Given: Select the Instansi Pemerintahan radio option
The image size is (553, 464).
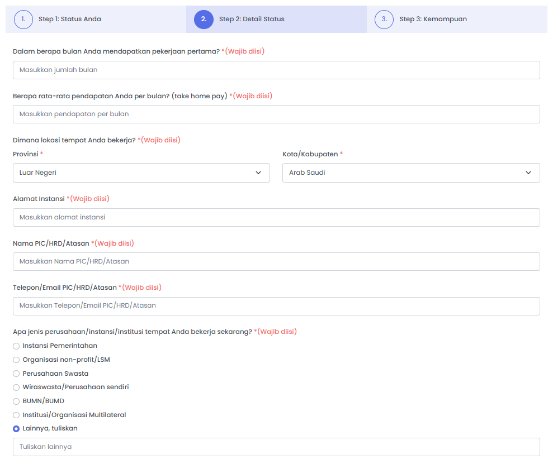Looking at the screenshot, I should 16,346.
